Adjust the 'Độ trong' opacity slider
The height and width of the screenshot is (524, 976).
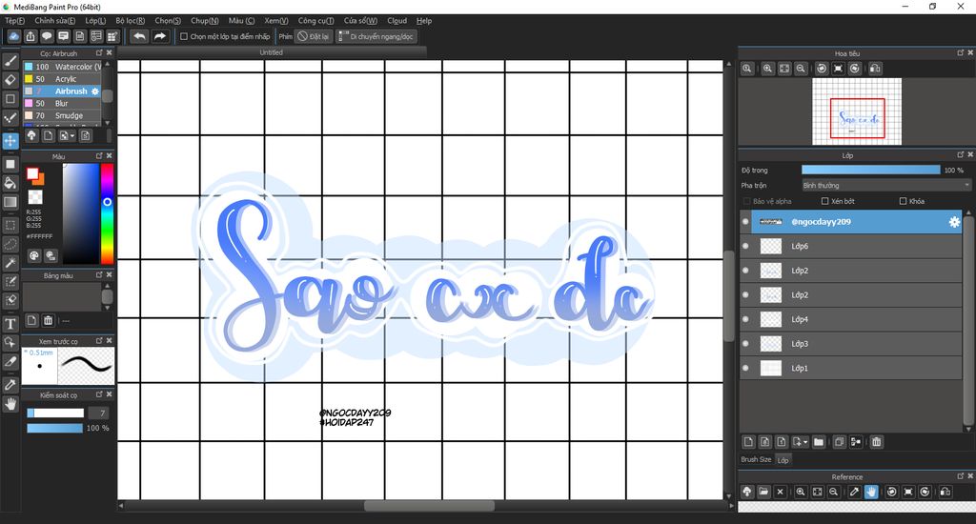[x=871, y=170]
